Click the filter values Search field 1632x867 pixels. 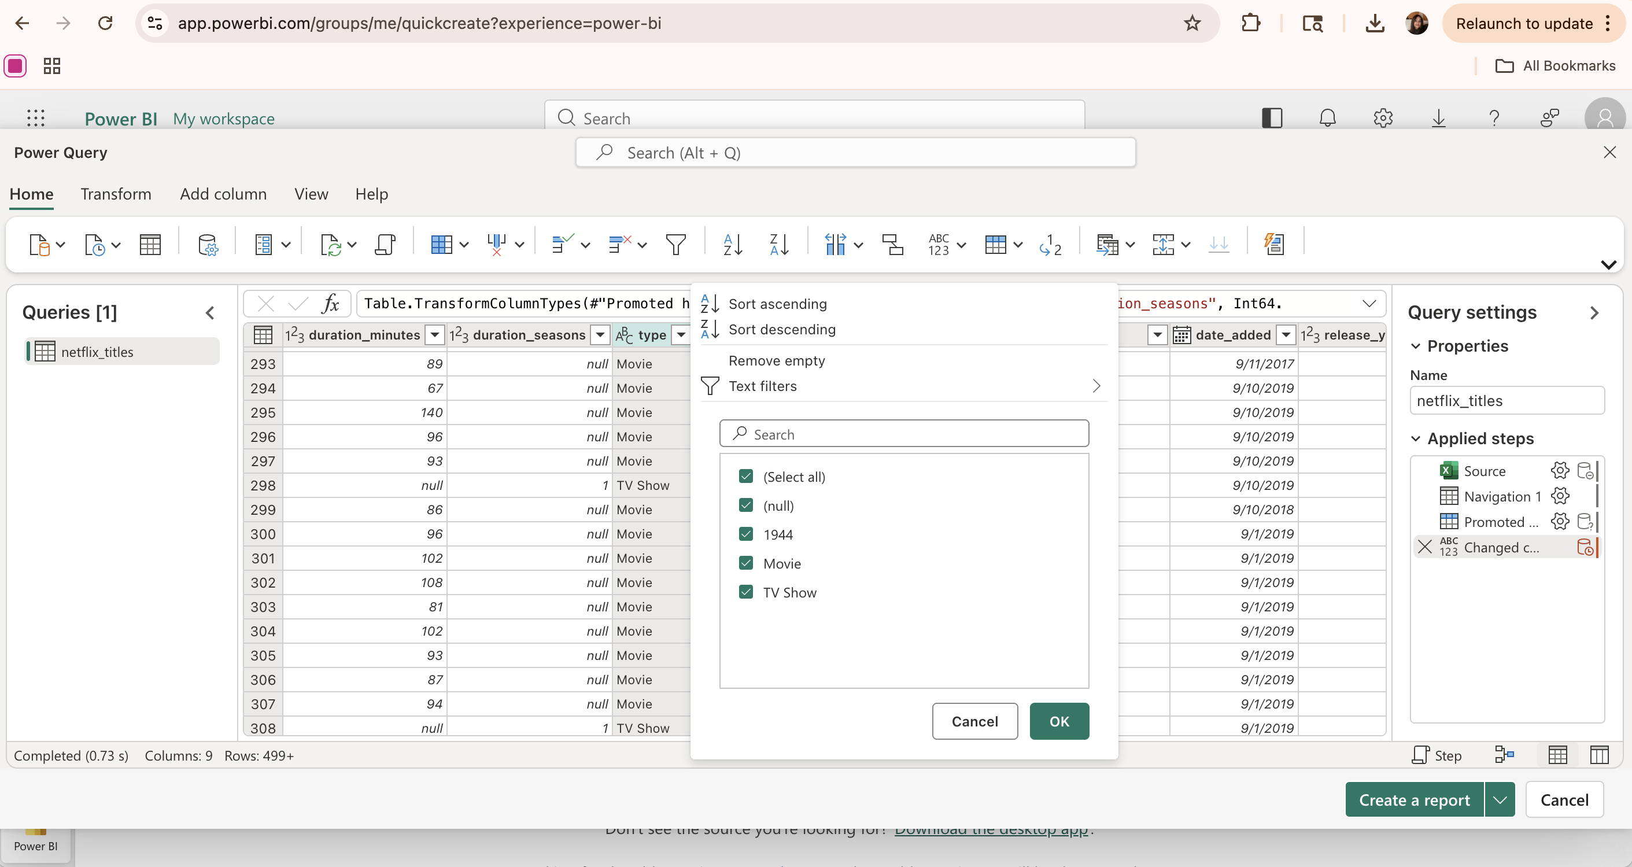[x=904, y=434]
